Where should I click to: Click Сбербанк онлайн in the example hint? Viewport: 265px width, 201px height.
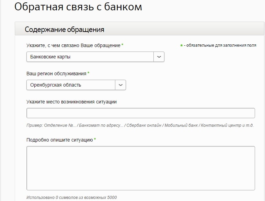pos(144,125)
